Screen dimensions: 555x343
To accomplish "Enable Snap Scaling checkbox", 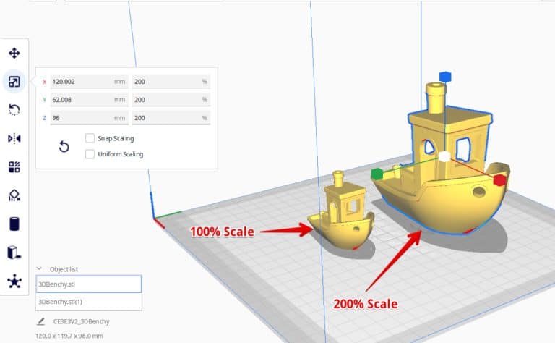I will point(90,137).
